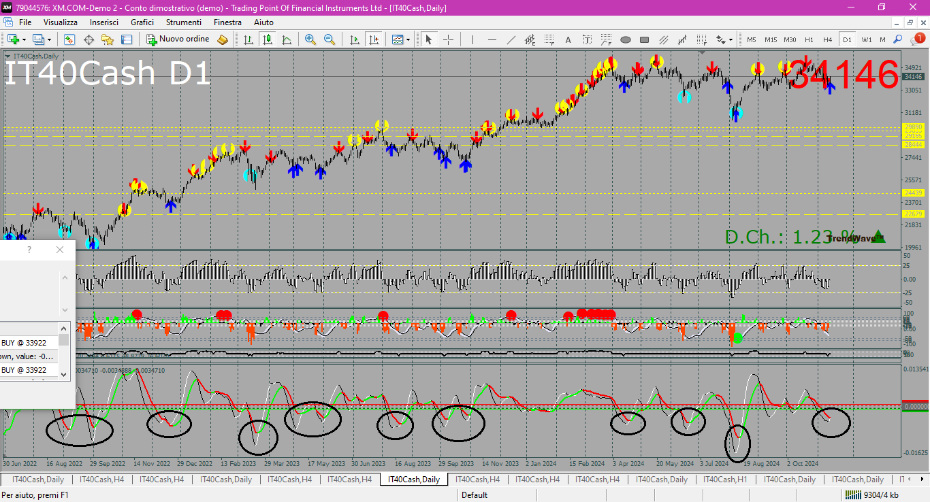Switch chart to candlestick mode
Viewport: 930px width, 502px height.
tap(268, 39)
